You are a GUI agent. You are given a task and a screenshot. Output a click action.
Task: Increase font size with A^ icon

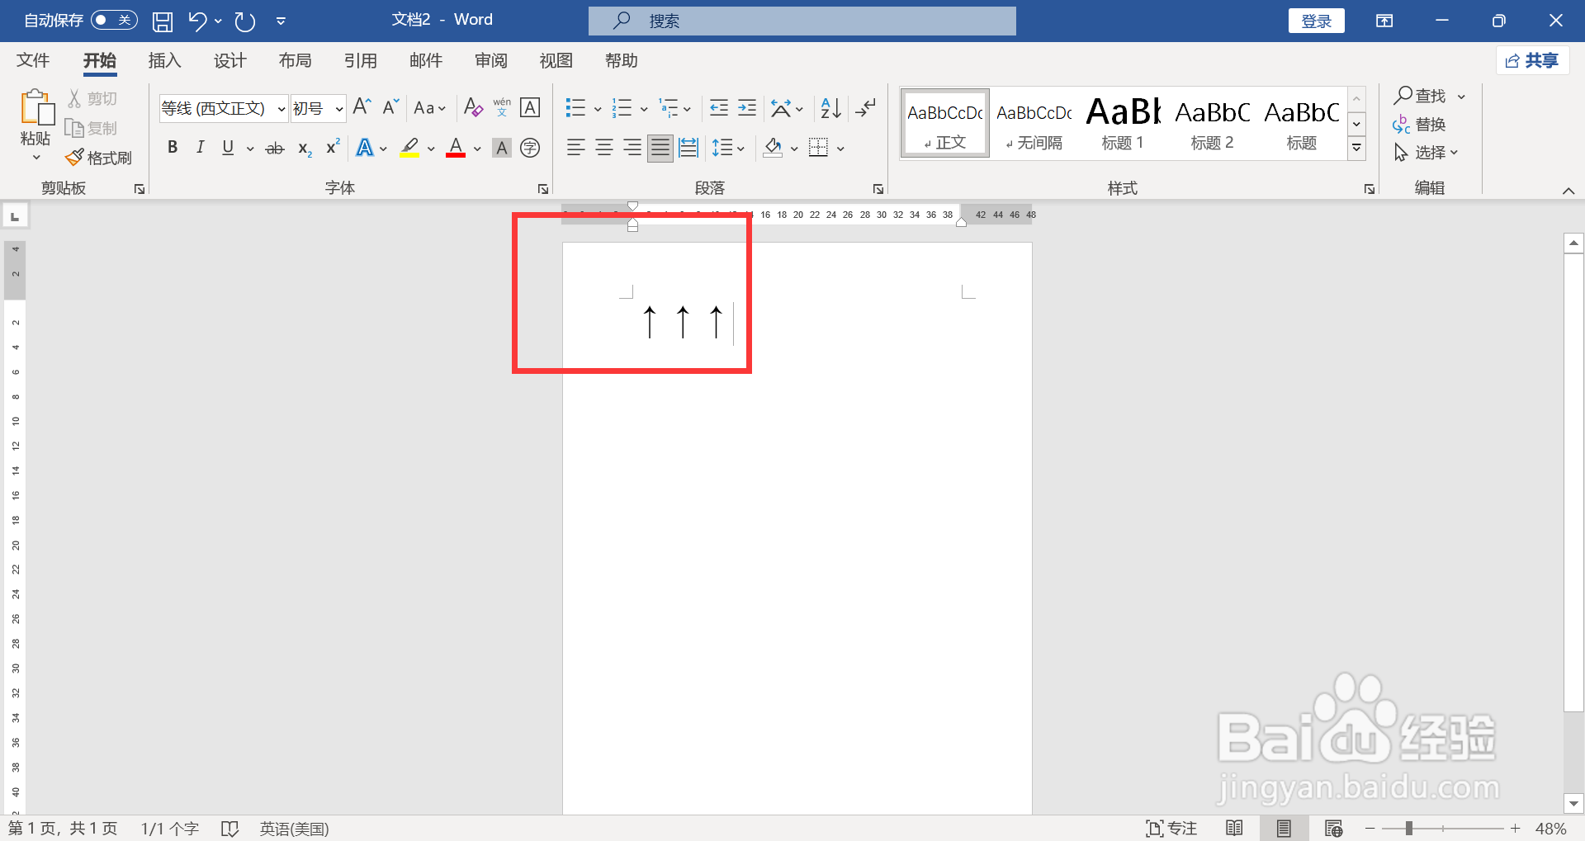pos(362,107)
